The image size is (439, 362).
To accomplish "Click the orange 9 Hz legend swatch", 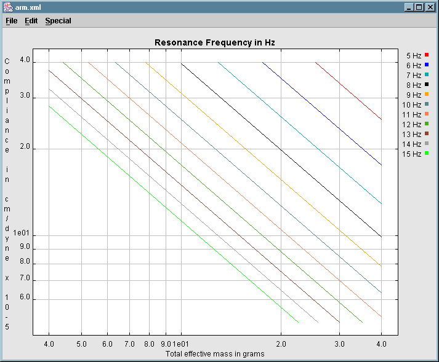I will (427, 94).
